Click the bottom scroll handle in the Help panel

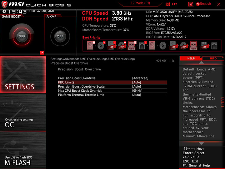tap(201, 143)
